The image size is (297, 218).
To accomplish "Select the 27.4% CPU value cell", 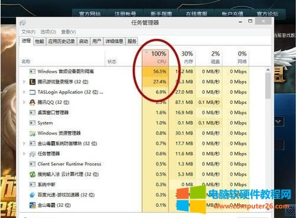I will coord(155,82).
